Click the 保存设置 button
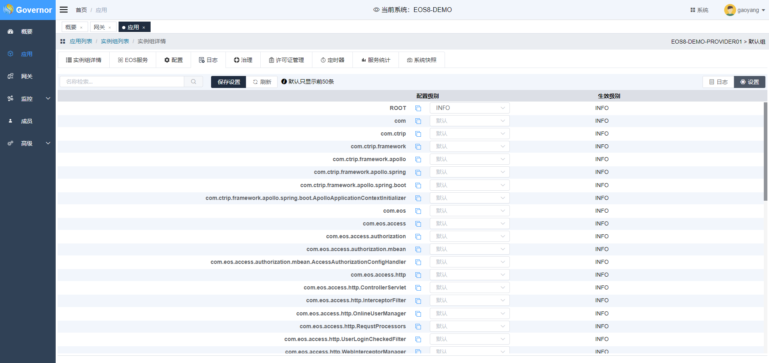The image size is (769, 363). (228, 82)
